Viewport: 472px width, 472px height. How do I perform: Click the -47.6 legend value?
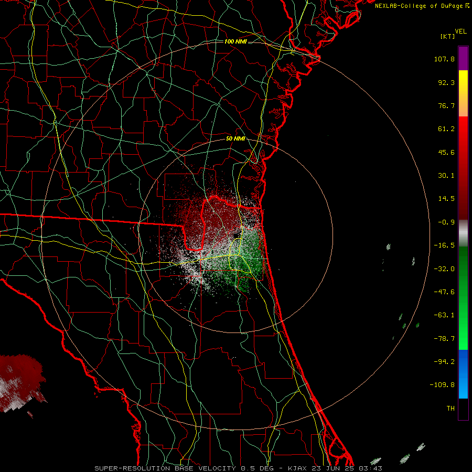444,292
